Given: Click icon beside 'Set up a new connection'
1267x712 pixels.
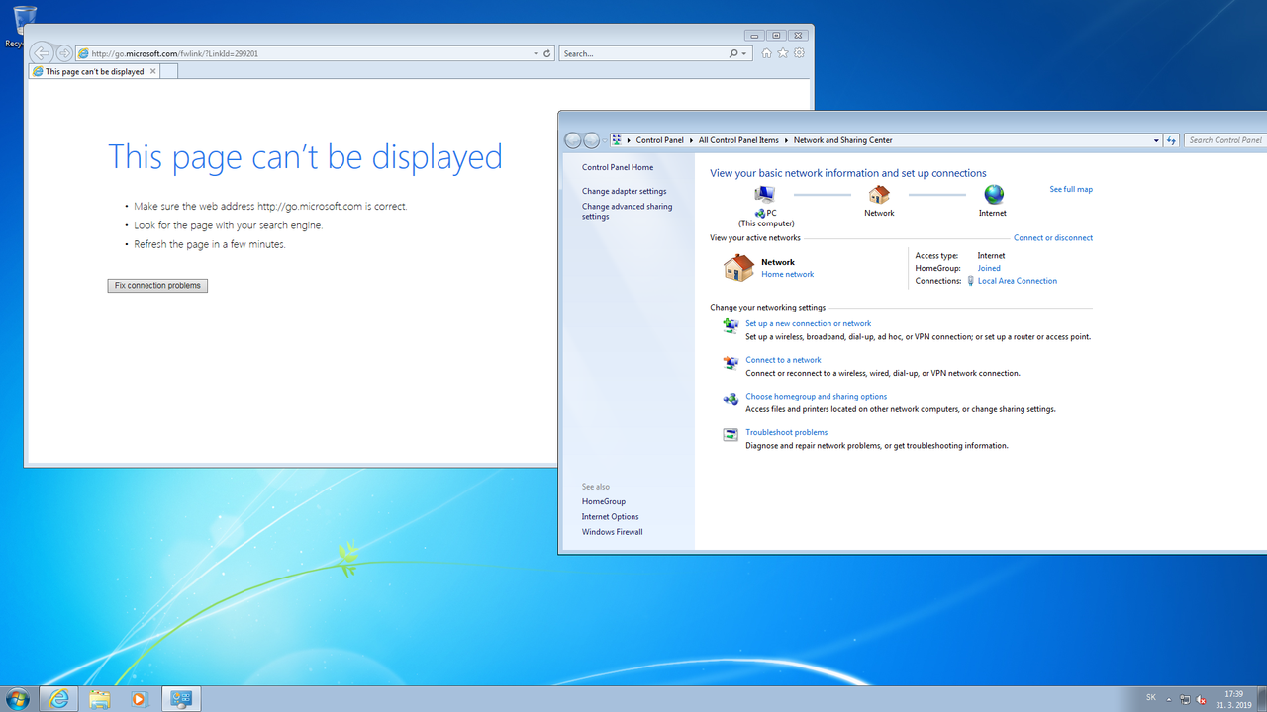Looking at the screenshot, I should pos(731,326).
